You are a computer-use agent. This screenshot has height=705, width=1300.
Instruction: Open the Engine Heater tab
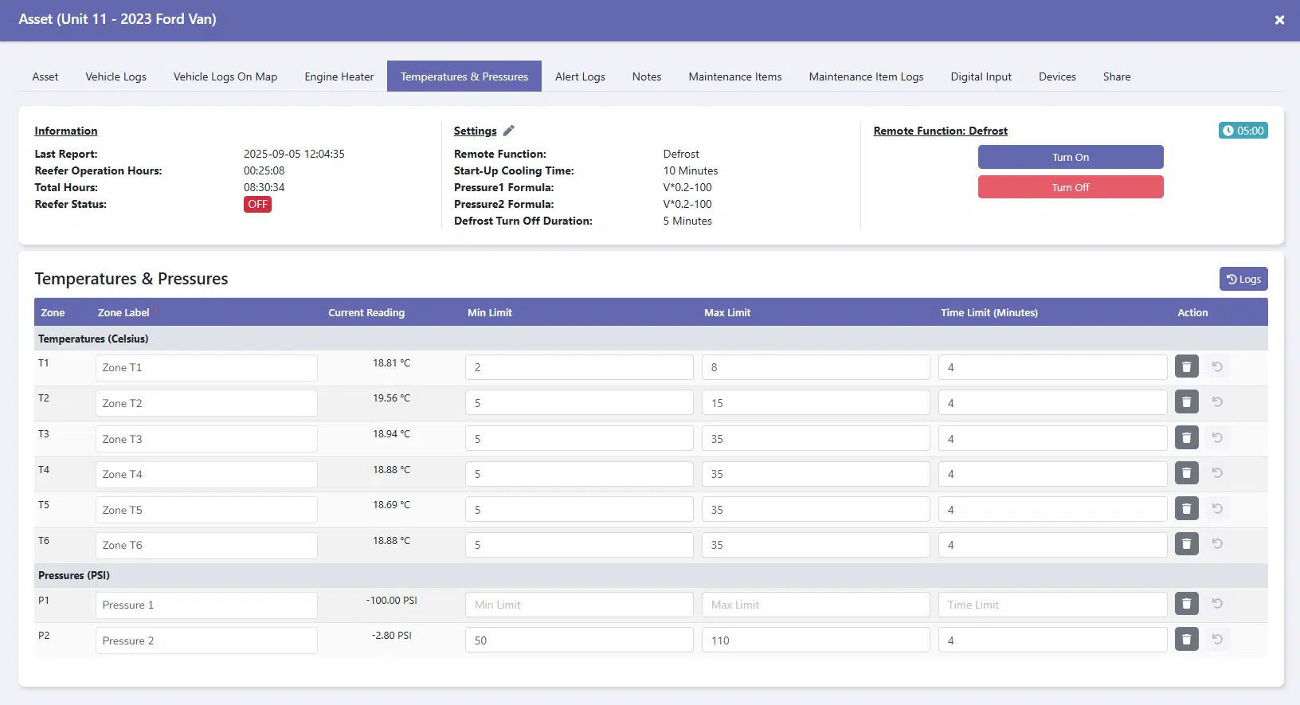pyautogui.click(x=339, y=76)
